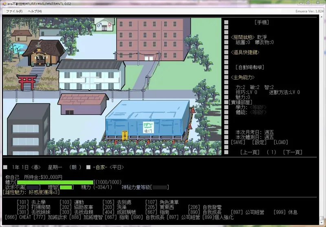Click the -自家- location text
This screenshot has height=227, width=326.
point(100,167)
